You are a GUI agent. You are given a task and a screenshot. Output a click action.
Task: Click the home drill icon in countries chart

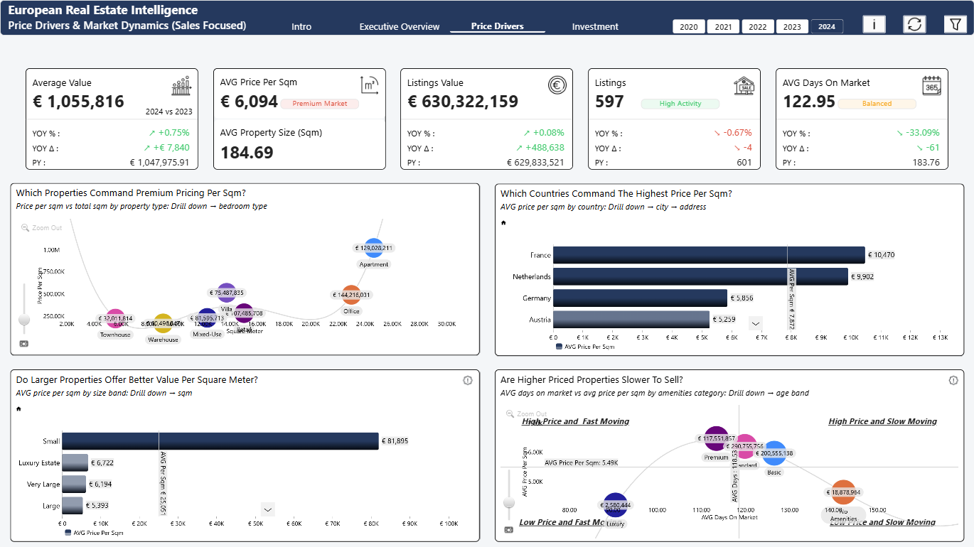504,222
